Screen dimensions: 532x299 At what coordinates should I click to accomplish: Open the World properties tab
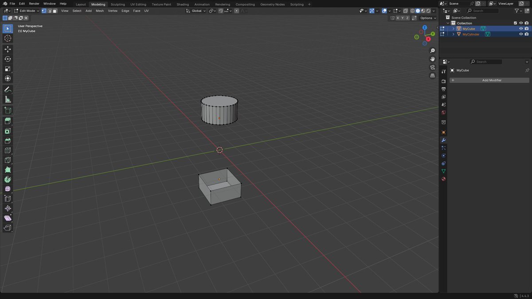[x=443, y=113]
